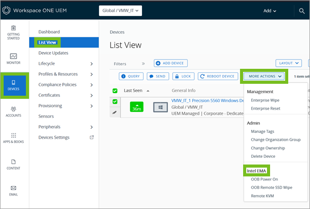310x209 pixels.
Task: Click the search magnifier icon
Action: tap(302, 11)
